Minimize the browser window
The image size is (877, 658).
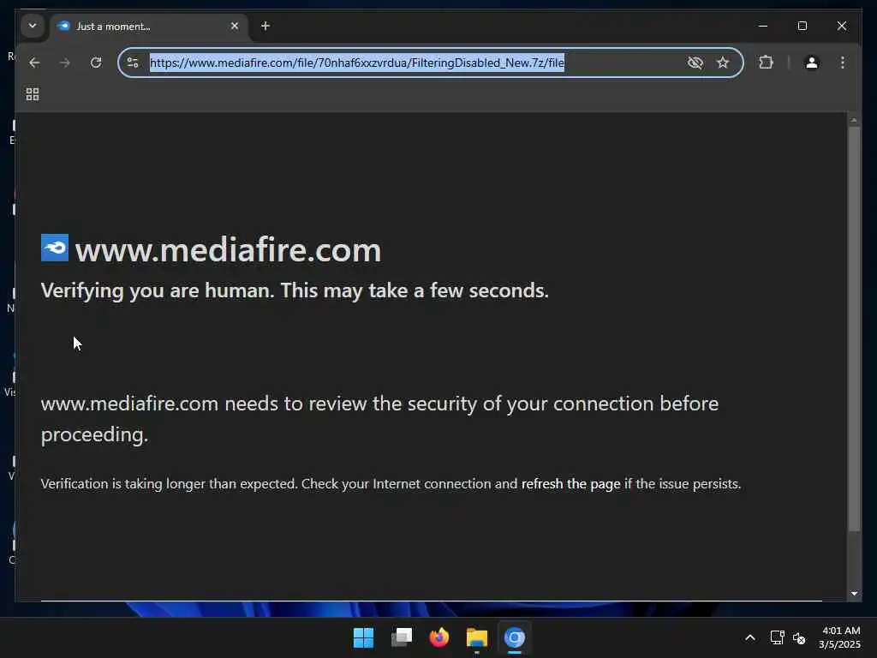pyautogui.click(x=763, y=26)
